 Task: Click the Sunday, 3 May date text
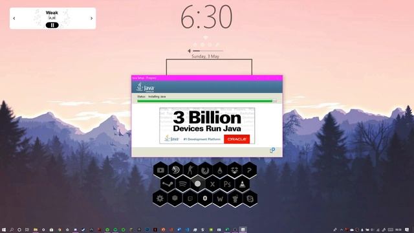point(206,56)
